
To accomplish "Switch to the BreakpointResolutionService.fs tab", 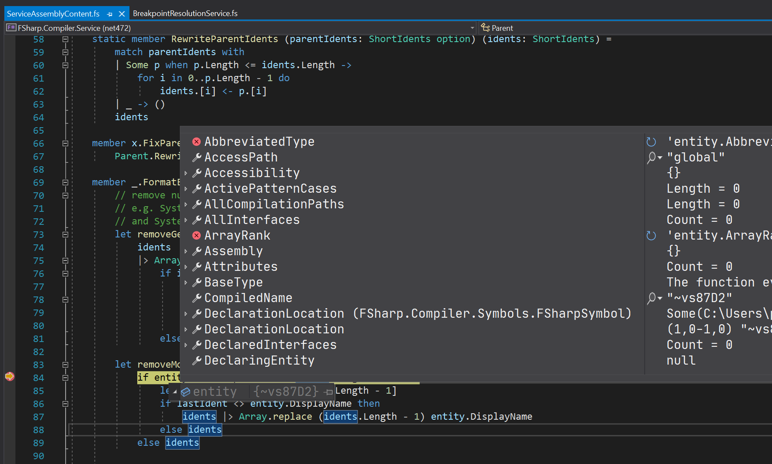I will coord(186,13).
